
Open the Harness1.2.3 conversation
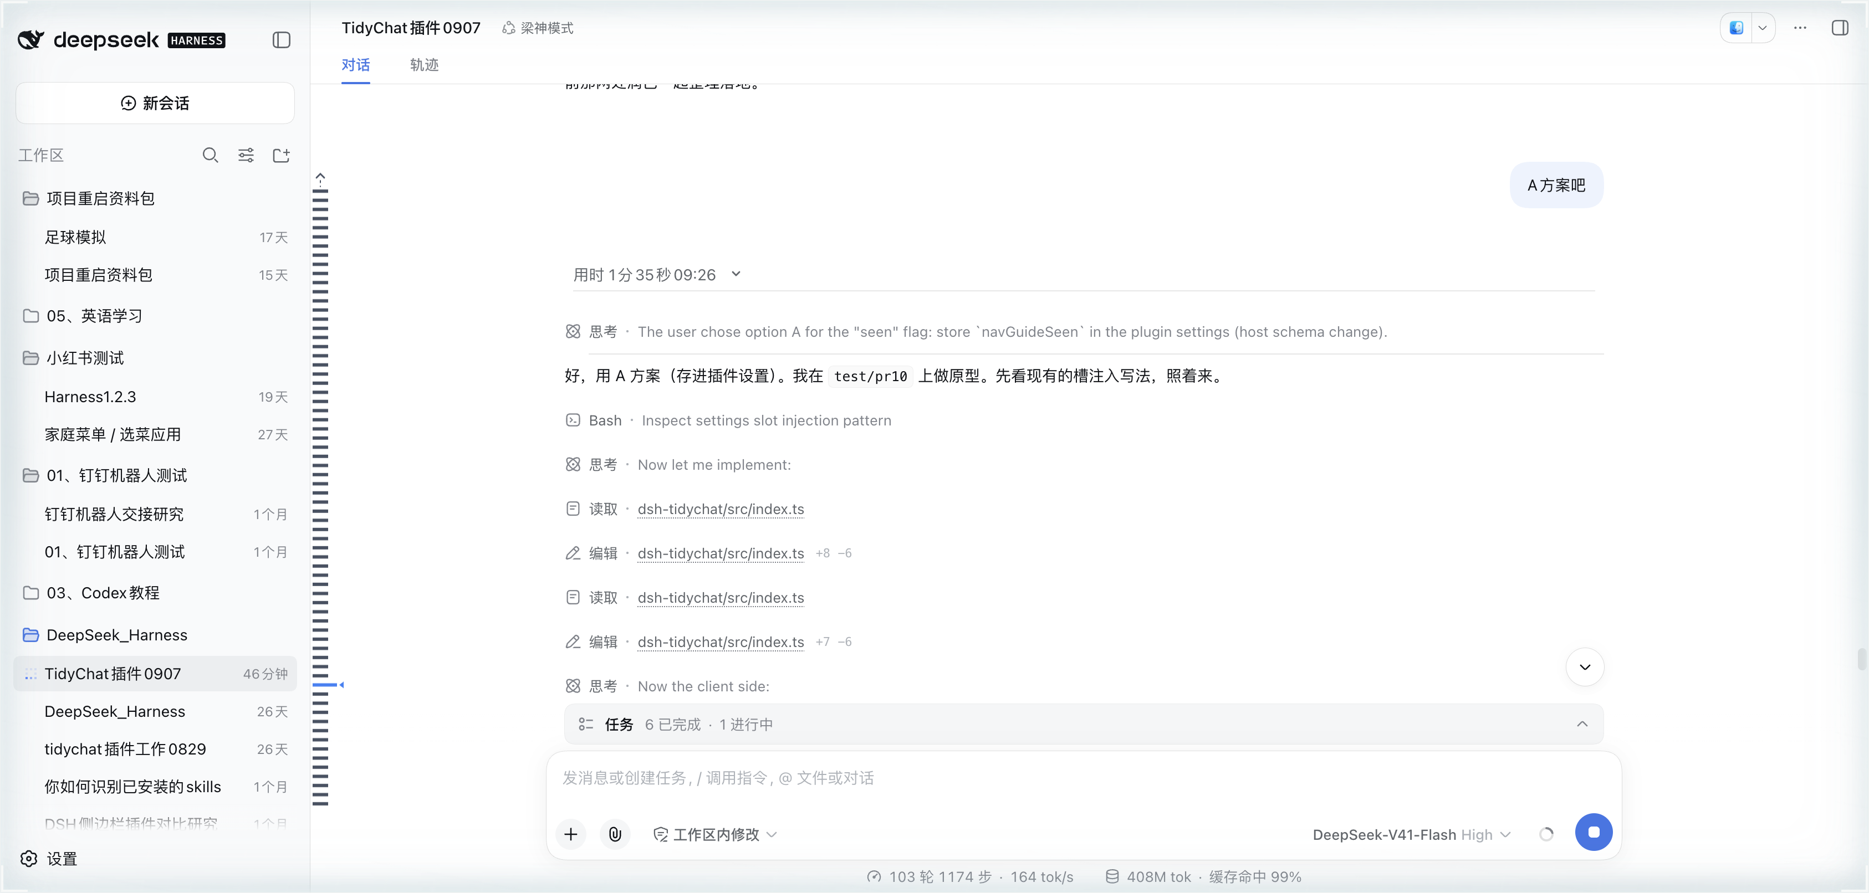point(155,397)
